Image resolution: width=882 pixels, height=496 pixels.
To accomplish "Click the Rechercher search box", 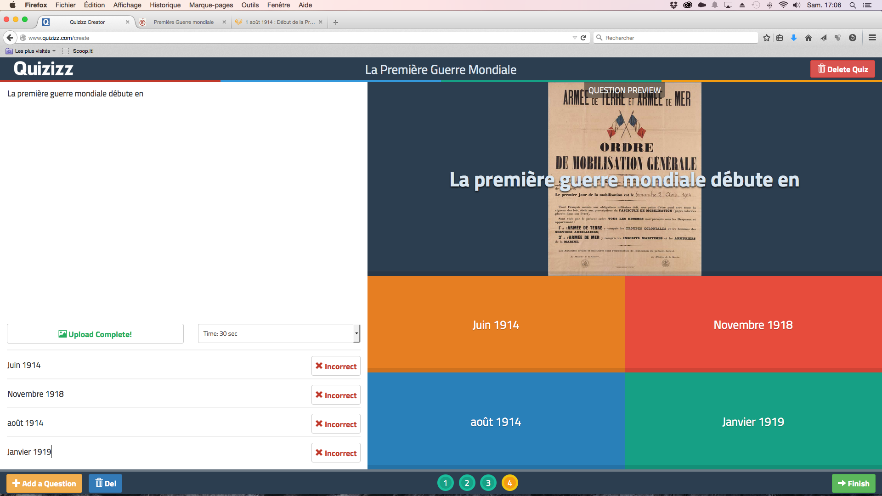I will 676,38.
